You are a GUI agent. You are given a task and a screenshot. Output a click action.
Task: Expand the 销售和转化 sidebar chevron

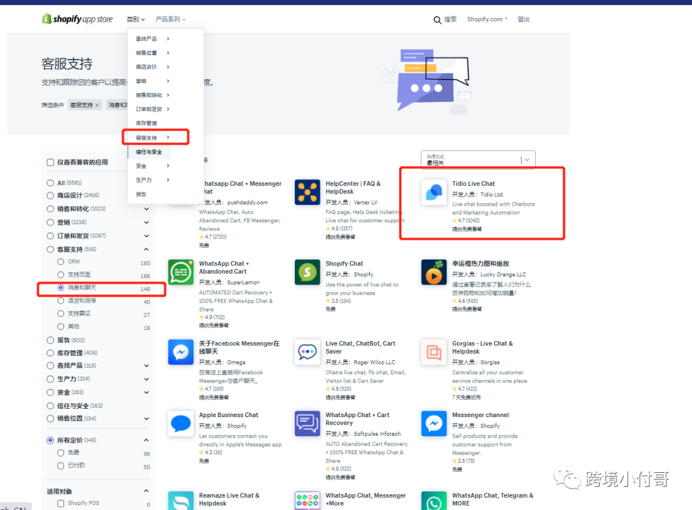[147, 209]
